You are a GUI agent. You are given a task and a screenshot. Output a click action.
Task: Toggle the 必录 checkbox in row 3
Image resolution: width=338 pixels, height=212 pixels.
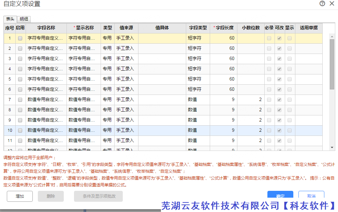[x=269, y=59]
